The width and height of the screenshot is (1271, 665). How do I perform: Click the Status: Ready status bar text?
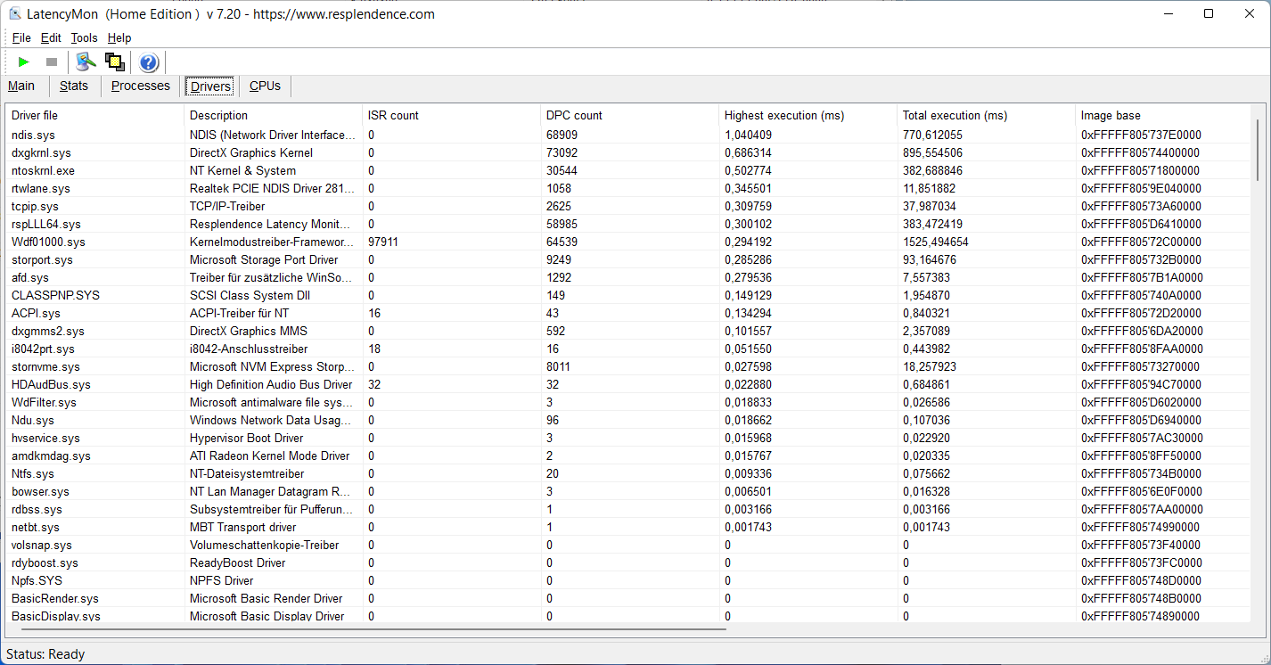tap(45, 654)
